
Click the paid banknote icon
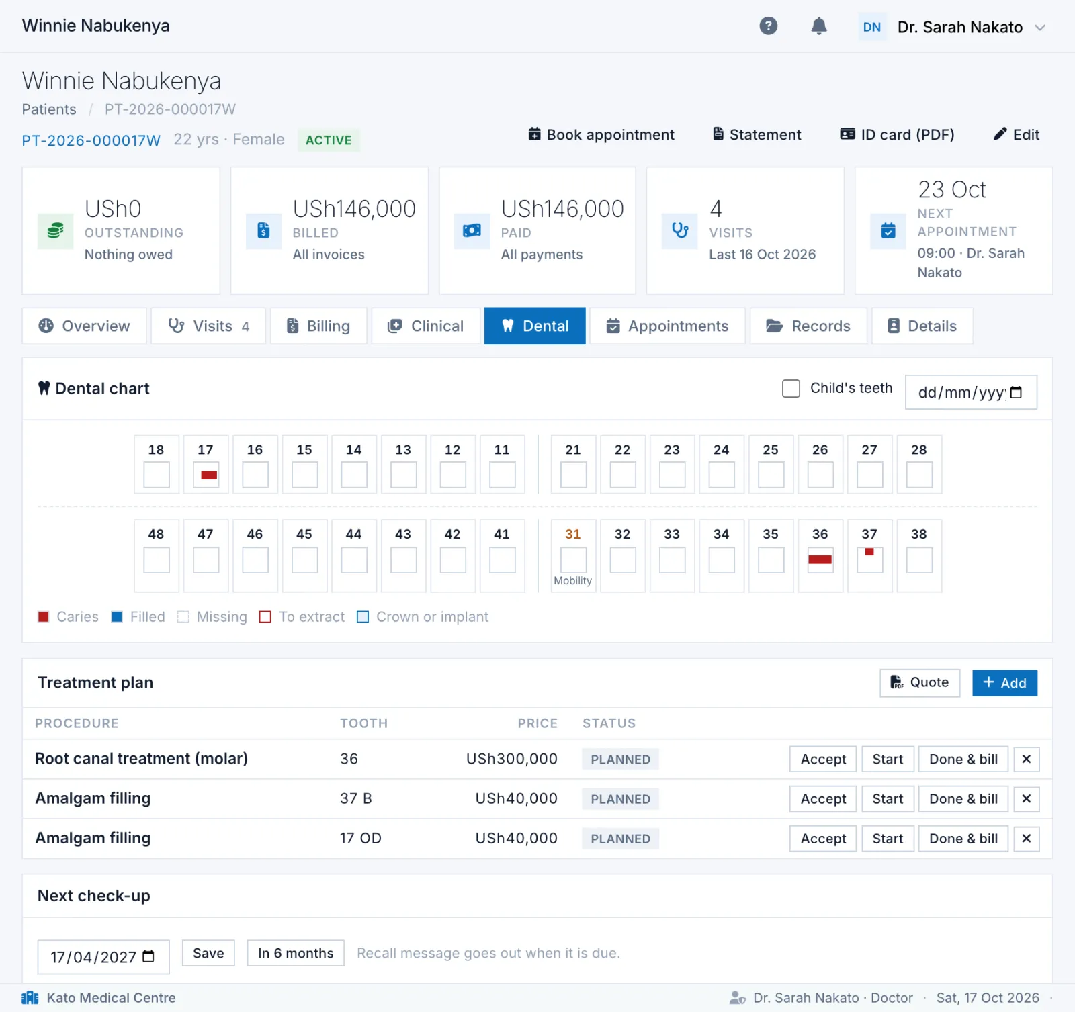(472, 231)
